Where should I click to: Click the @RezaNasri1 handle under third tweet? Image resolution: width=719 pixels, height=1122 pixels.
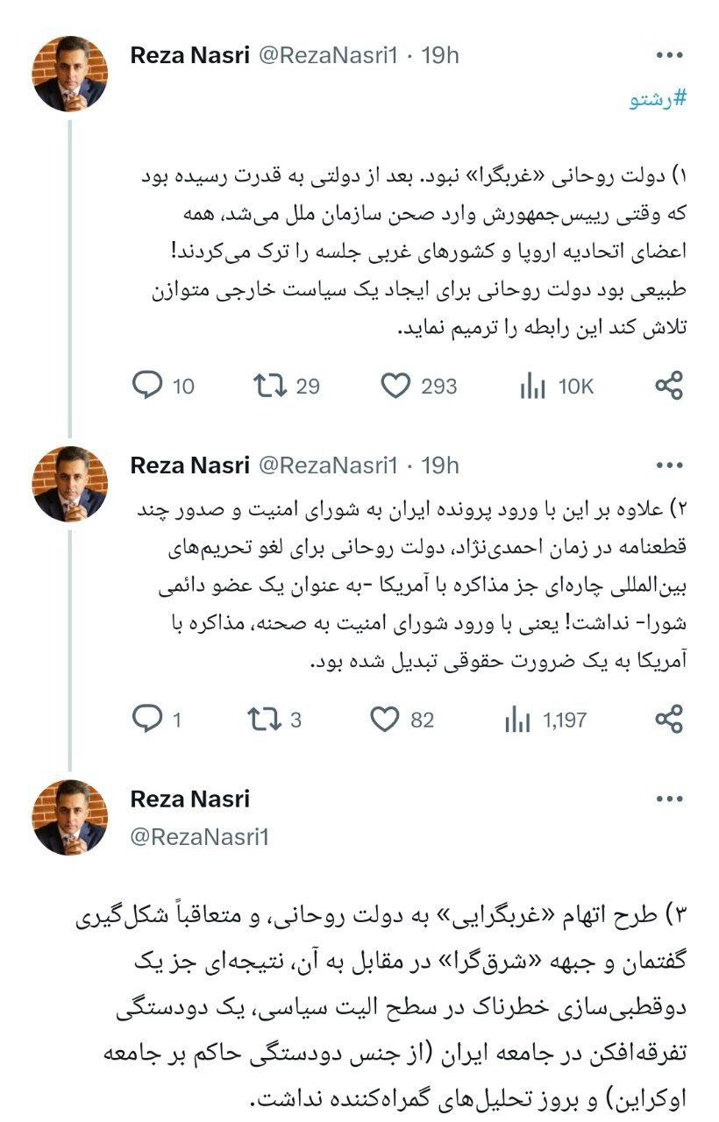[x=199, y=837]
